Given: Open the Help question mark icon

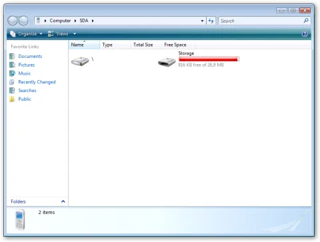Looking at the screenshot, I should [305, 34].
